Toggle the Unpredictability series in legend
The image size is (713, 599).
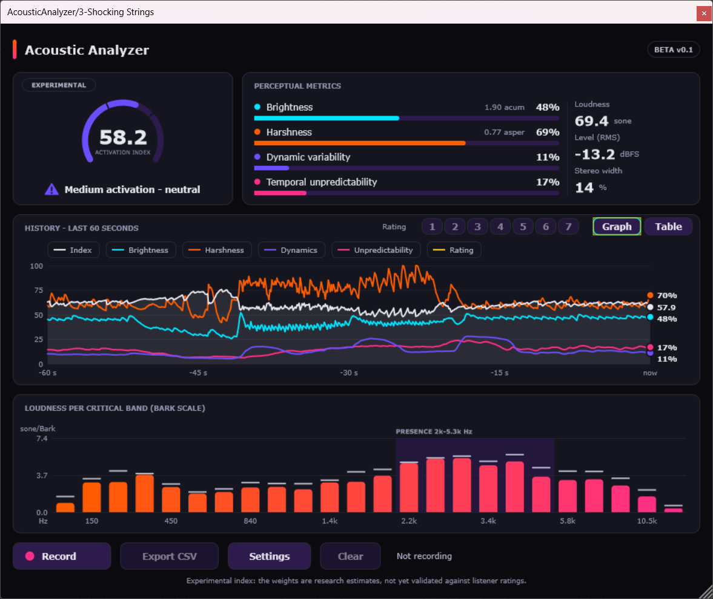click(376, 250)
